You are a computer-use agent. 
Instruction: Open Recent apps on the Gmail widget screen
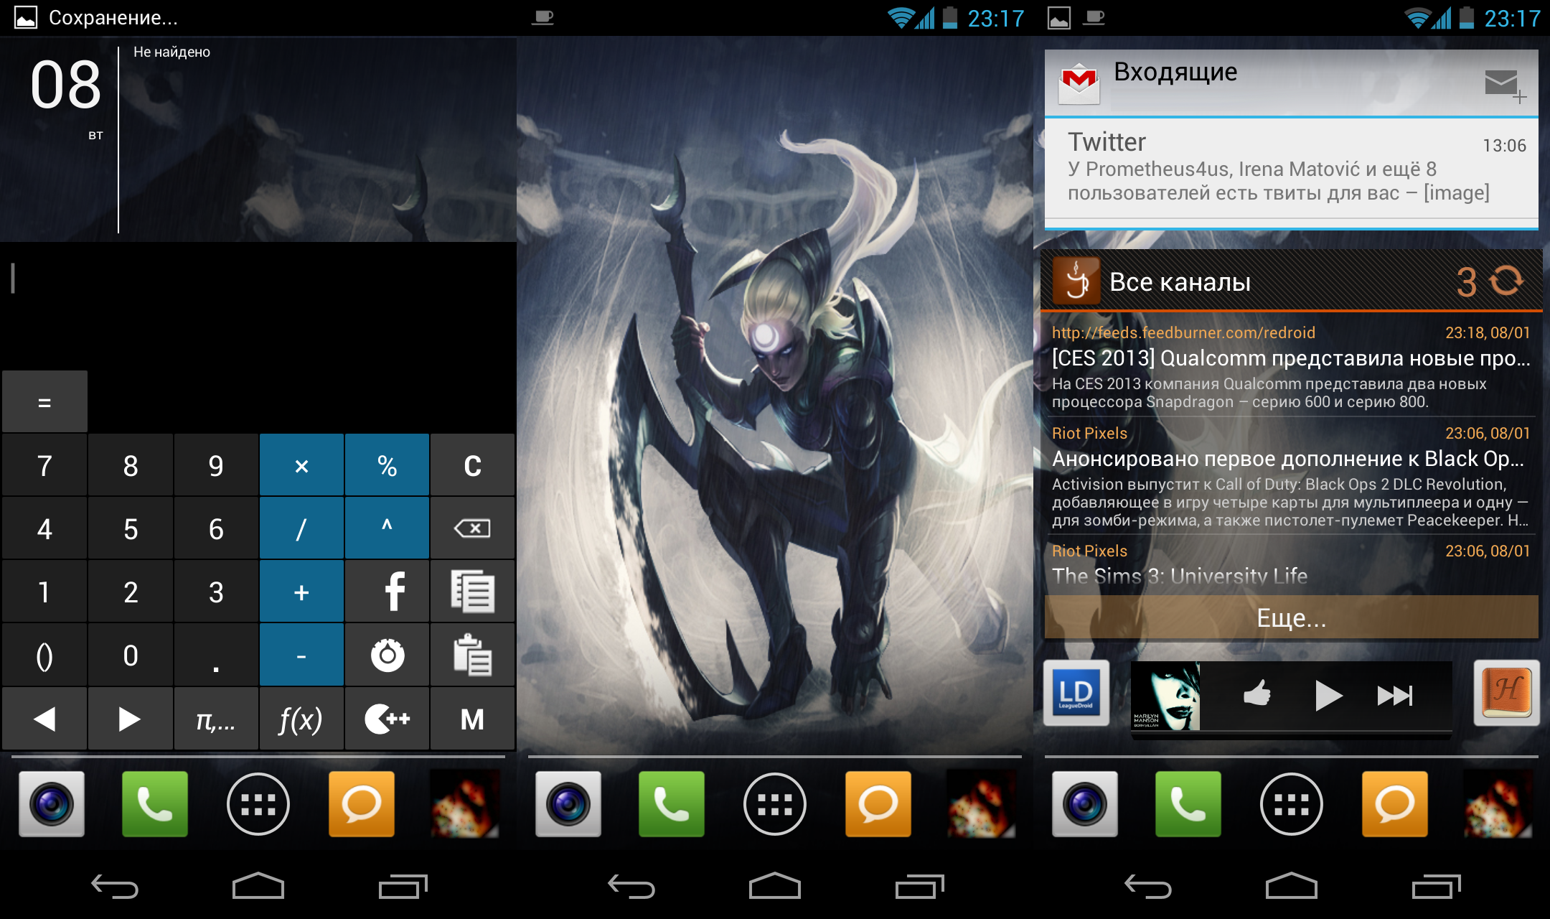coord(1437,886)
